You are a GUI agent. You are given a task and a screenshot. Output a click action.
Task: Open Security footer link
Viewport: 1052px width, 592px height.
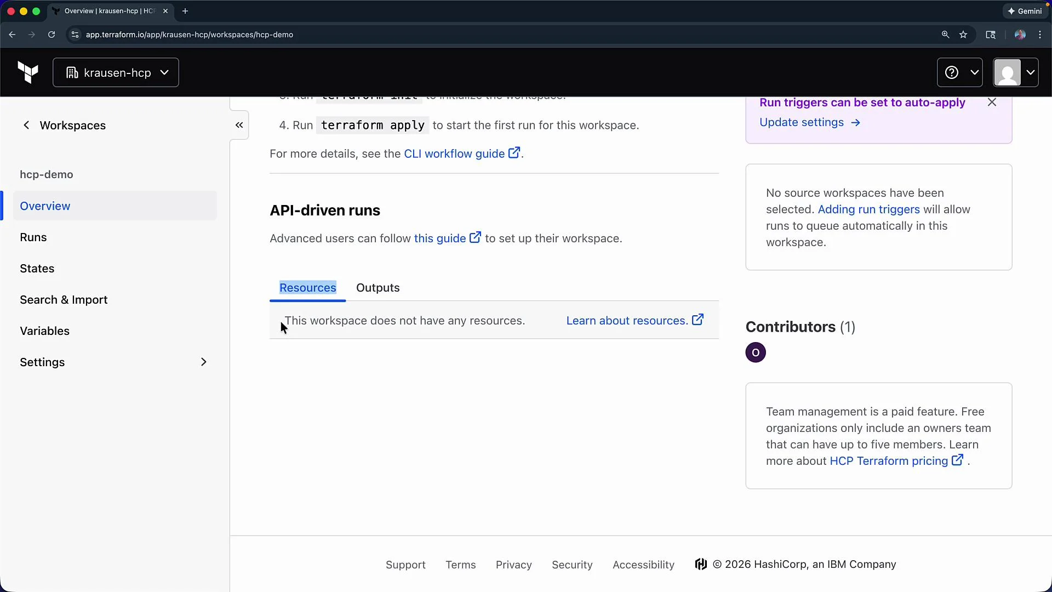pyautogui.click(x=572, y=565)
